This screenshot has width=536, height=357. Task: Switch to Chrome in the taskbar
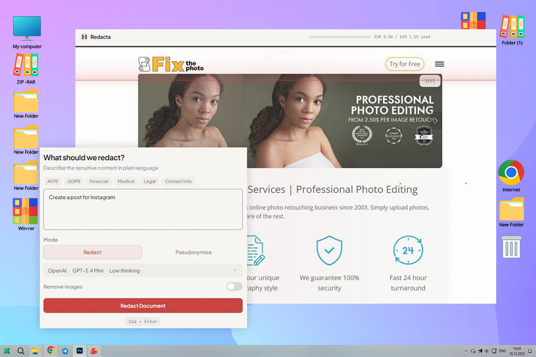(51, 350)
